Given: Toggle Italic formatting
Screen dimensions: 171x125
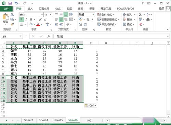Looking at the screenshot, I should (26, 20).
